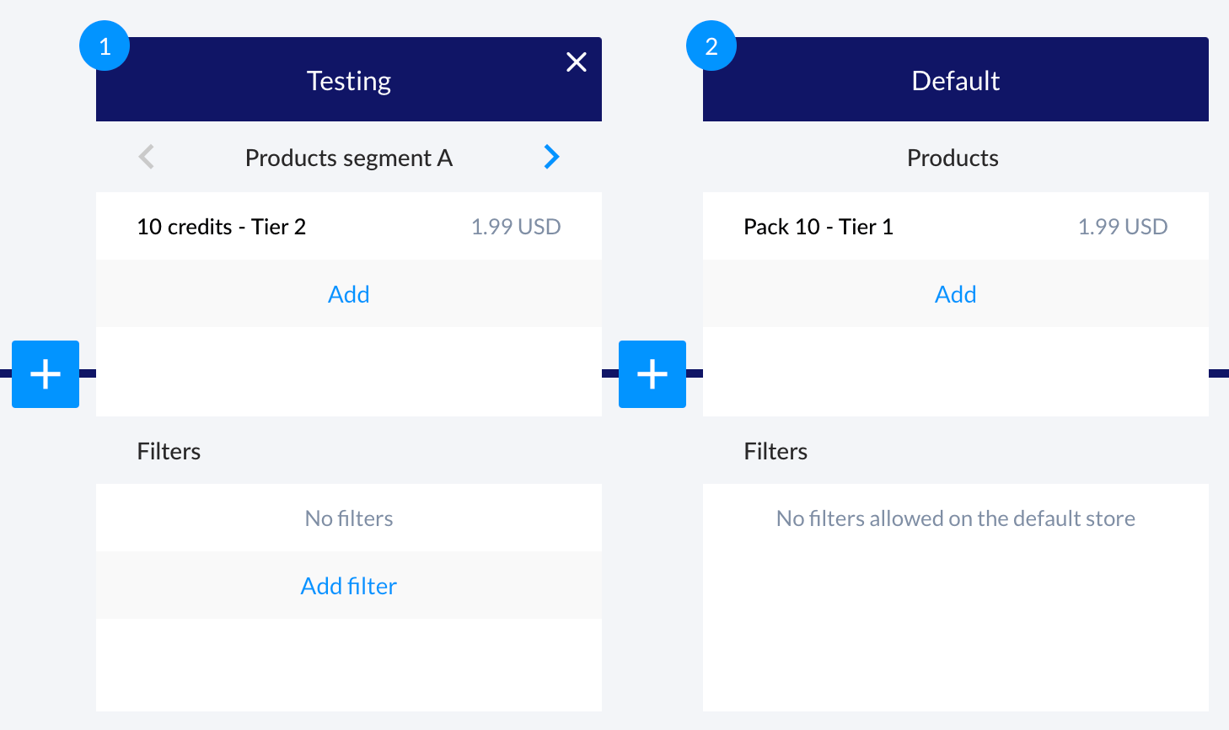The width and height of the screenshot is (1229, 730).
Task: Select the Pack 10 - Tier 1 product
Action: [818, 227]
